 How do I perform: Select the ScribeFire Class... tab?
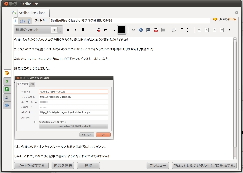click(34, 13)
